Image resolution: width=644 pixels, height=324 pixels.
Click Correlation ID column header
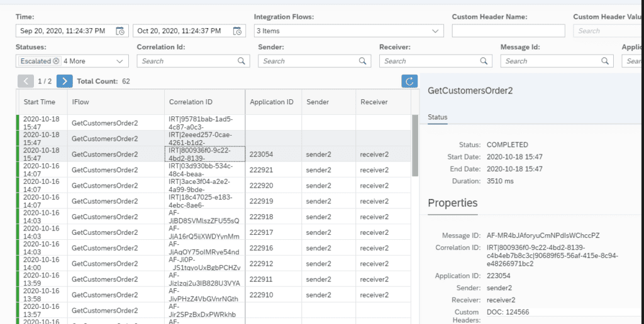[205, 102]
